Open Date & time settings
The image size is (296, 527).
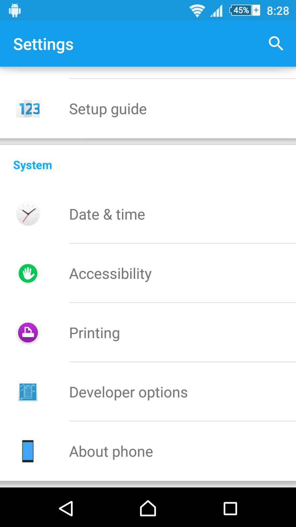coord(148,214)
